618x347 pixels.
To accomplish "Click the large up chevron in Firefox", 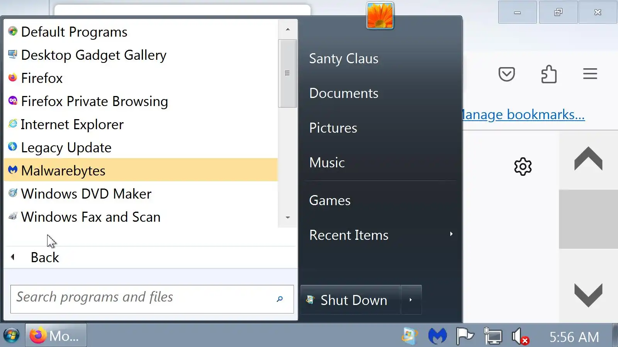I will point(588,158).
